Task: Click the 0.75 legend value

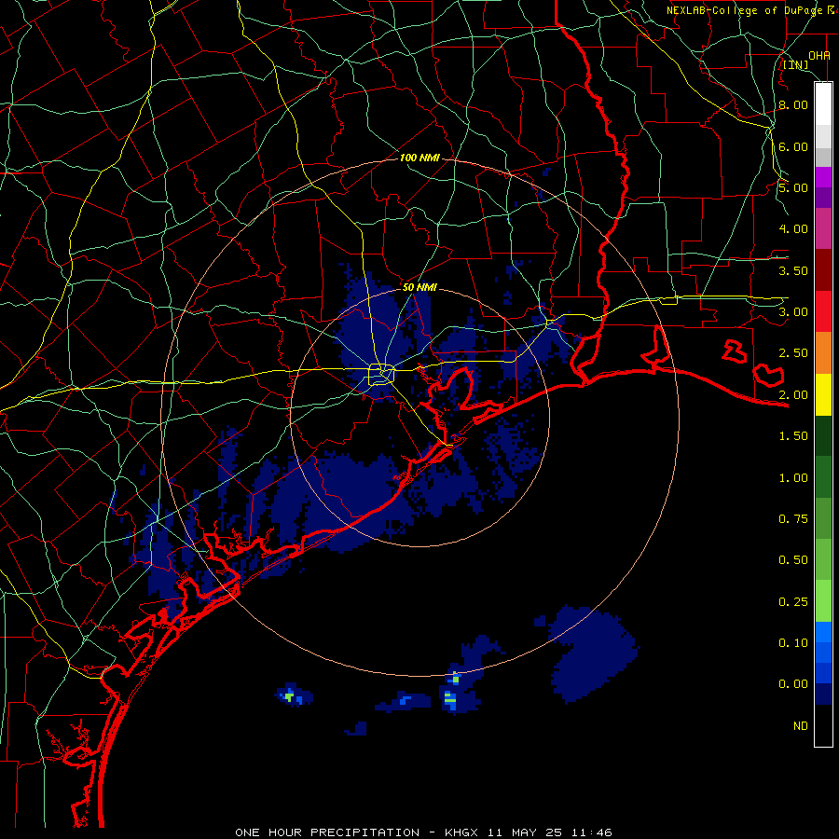Action: [x=793, y=519]
